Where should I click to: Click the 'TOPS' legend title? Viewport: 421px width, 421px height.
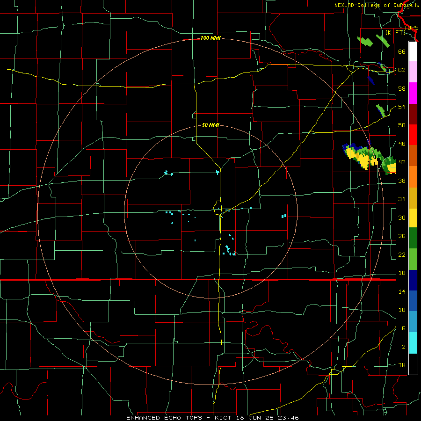click(x=411, y=28)
